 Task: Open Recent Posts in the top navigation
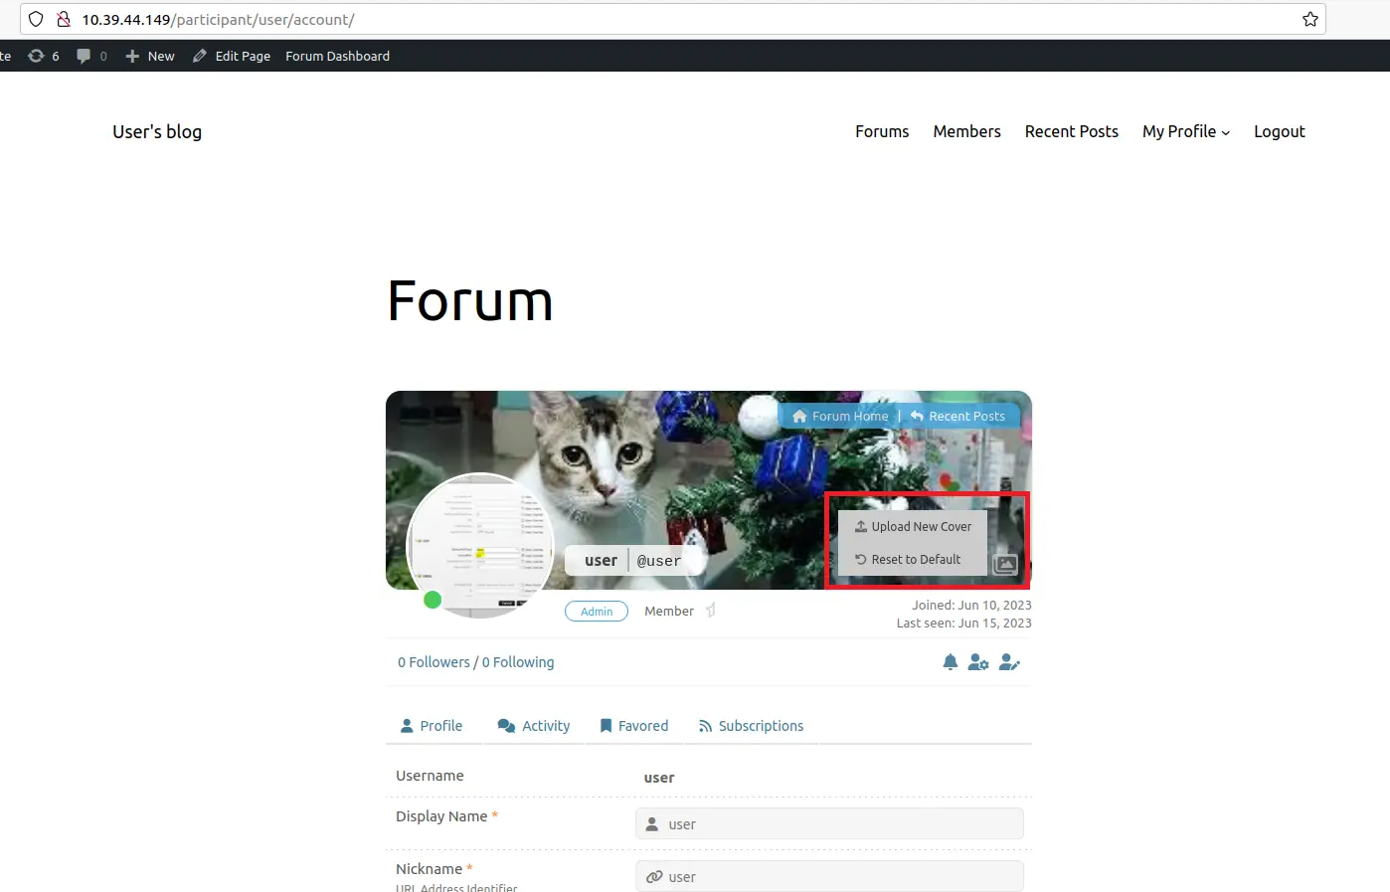pyautogui.click(x=1071, y=131)
